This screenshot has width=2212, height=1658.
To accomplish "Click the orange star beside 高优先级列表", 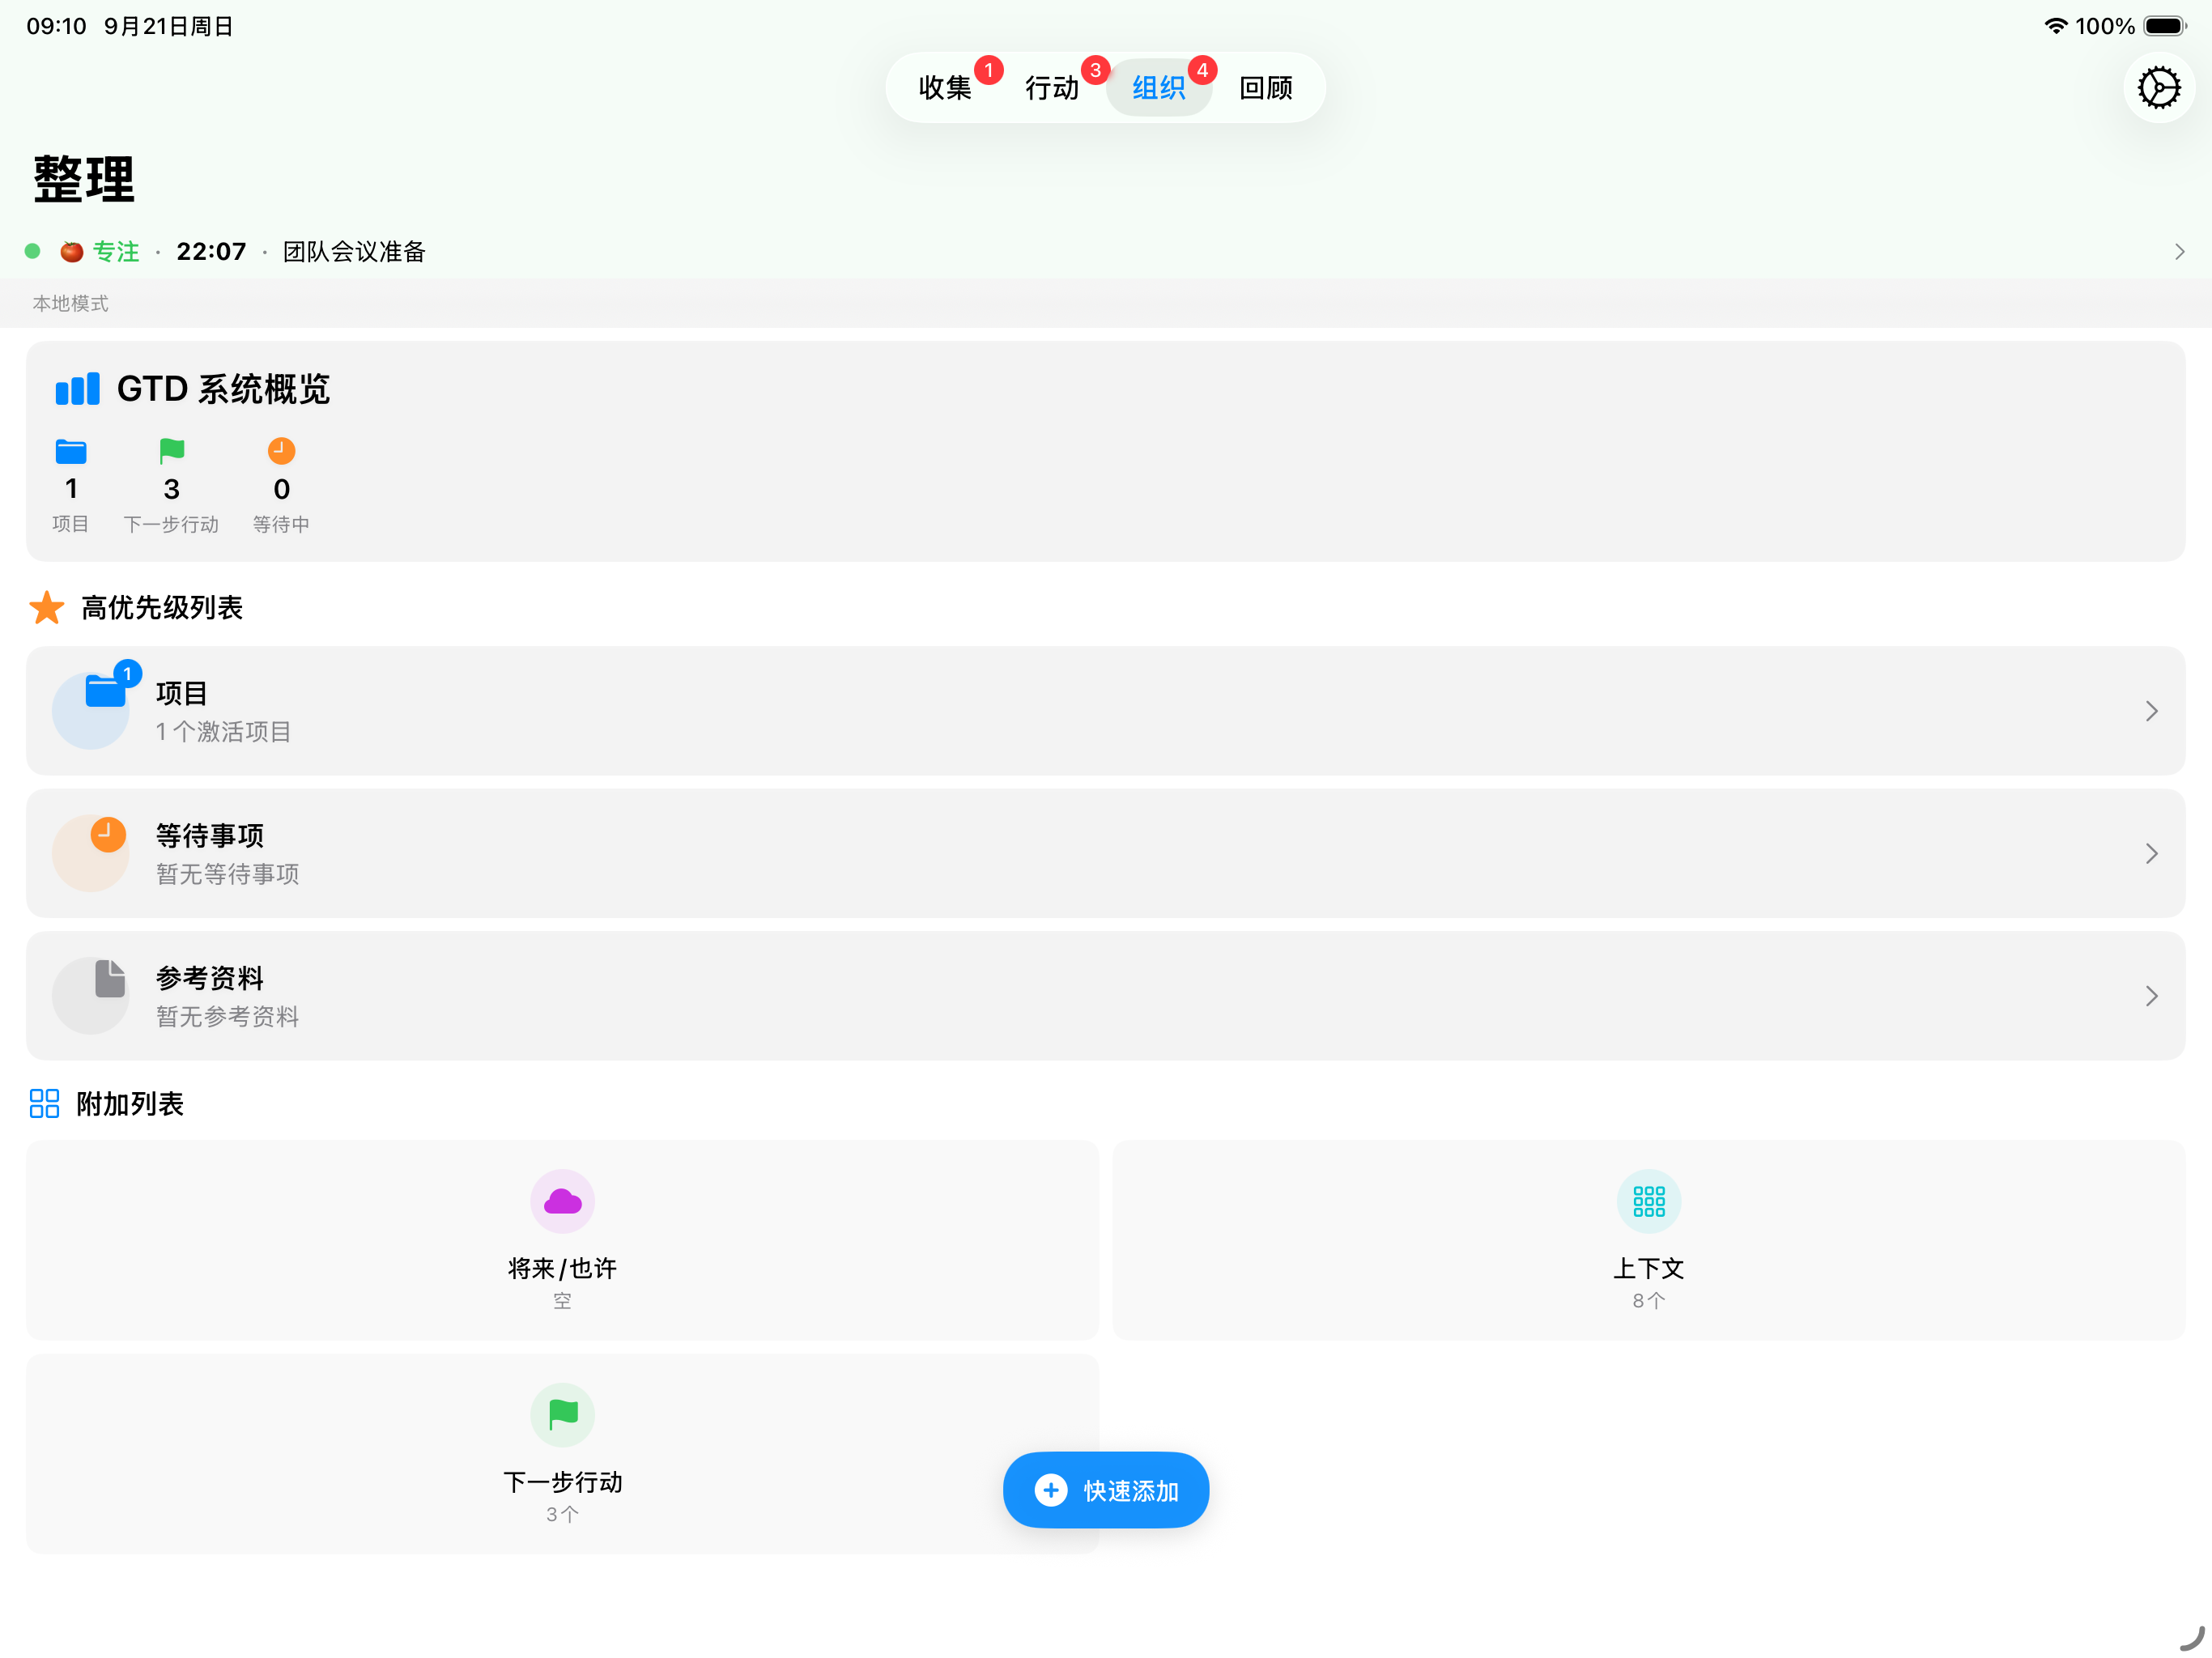I will [47, 607].
